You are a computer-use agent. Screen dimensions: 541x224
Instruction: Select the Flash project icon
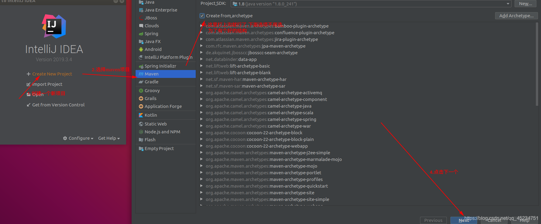pyautogui.click(x=141, y=140)
